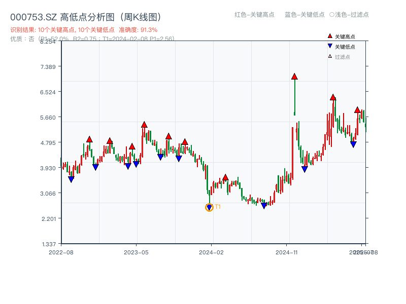Screen dimensions: 406x304
Task: Click the chart title 000753.SZ 高低点分析图
Action: [x=86, y=17]
